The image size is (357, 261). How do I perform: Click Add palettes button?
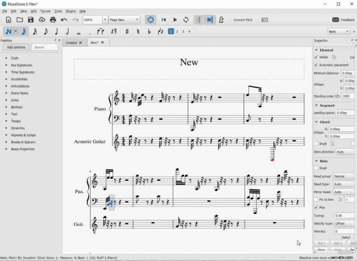coord(16,47)
